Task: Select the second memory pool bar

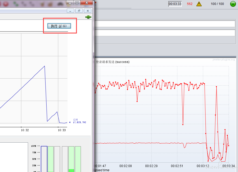Action: pos(50,159)
